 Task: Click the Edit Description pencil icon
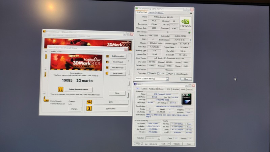pos(107,56)
